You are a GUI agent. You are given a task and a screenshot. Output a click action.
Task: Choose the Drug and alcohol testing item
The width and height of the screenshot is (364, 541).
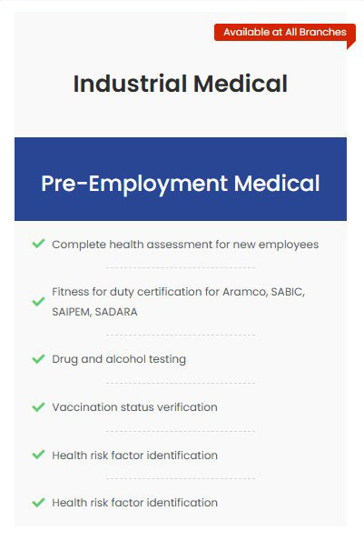(x=119, y=359)
